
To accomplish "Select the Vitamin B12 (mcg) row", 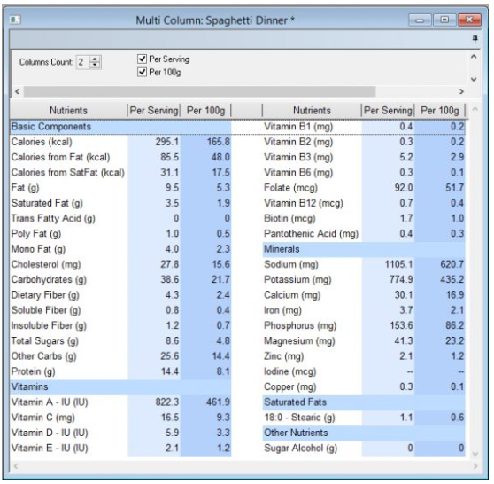I will [364, 203].
